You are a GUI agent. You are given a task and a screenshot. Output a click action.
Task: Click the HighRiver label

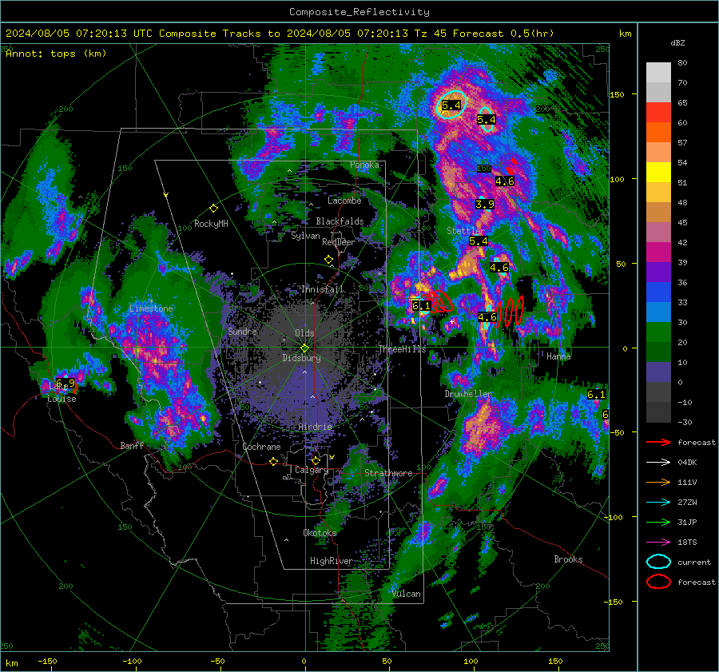click(x=332, y=561)
